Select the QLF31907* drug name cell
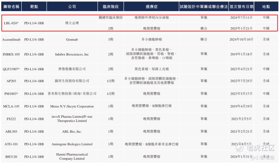This screenshot has height=164, width=280. [x=11, y=69]
